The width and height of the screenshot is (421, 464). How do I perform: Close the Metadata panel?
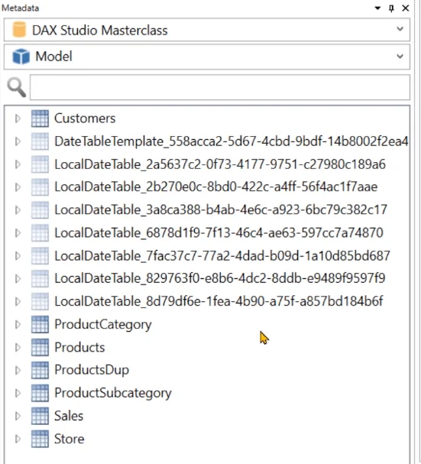pos(406,8)
